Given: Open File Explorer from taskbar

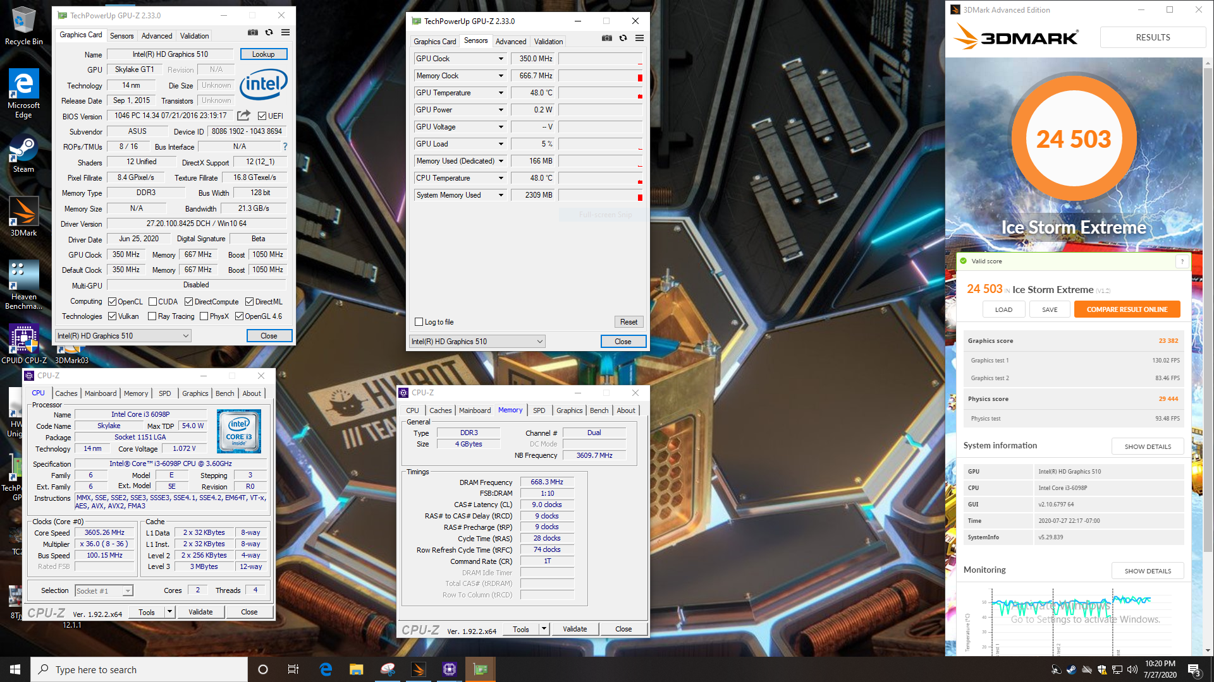Looking at the screenshot, I should pos(356,669).
